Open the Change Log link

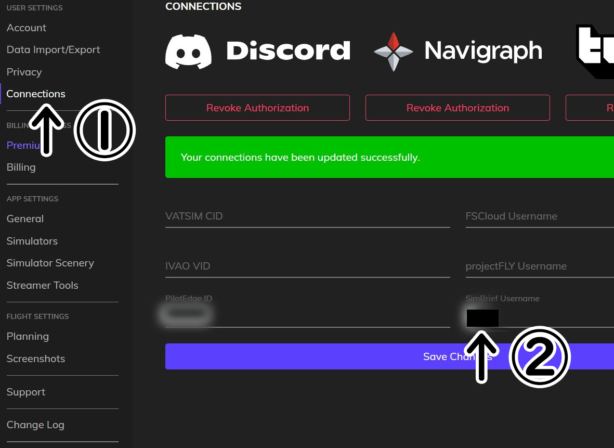tap(35, 425)
